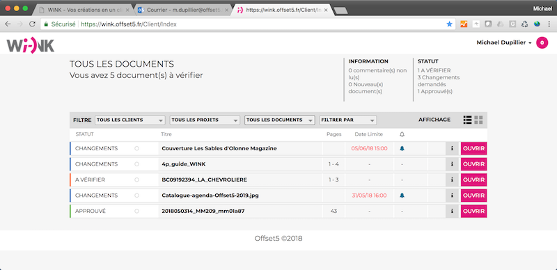
Task: Go back in browser history
Action: 8,24
